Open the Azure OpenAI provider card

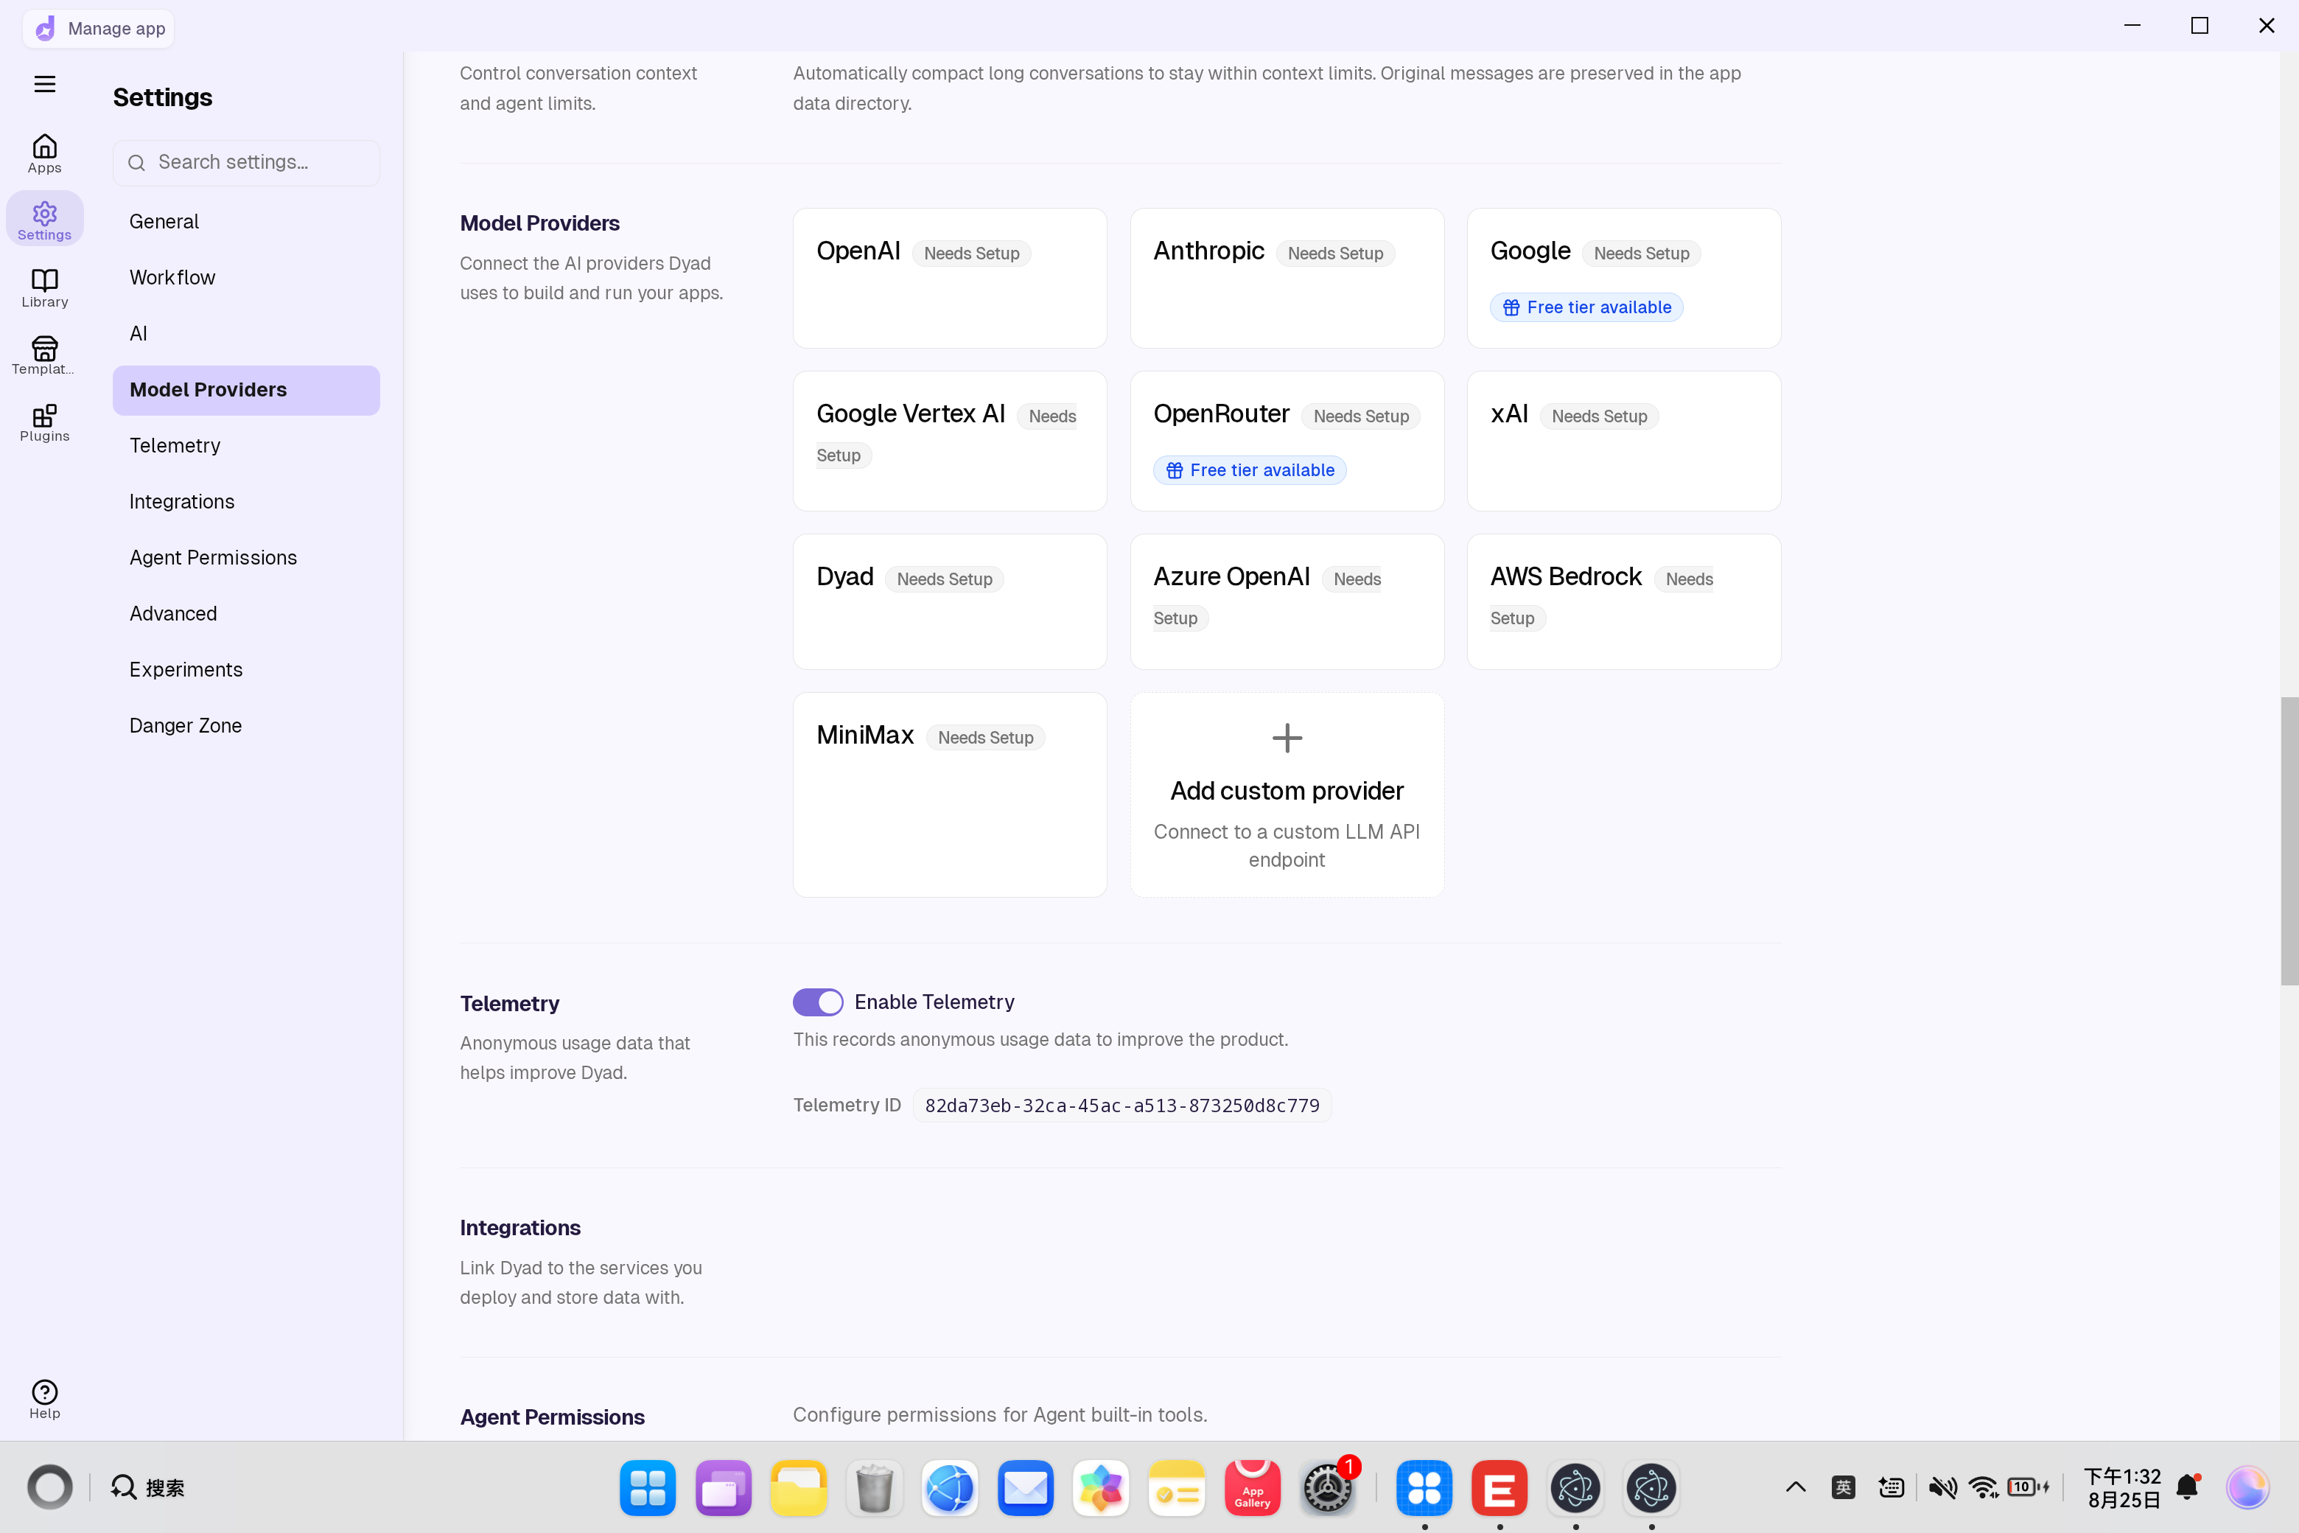[1287, 601]
